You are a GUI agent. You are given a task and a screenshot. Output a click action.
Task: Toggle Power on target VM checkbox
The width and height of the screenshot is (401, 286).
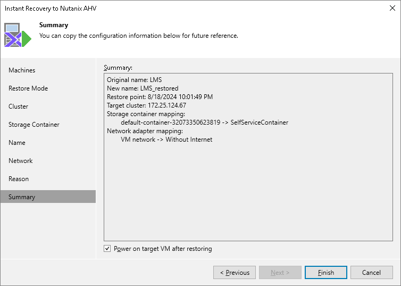pyautogui.click(x=107, y=249)
